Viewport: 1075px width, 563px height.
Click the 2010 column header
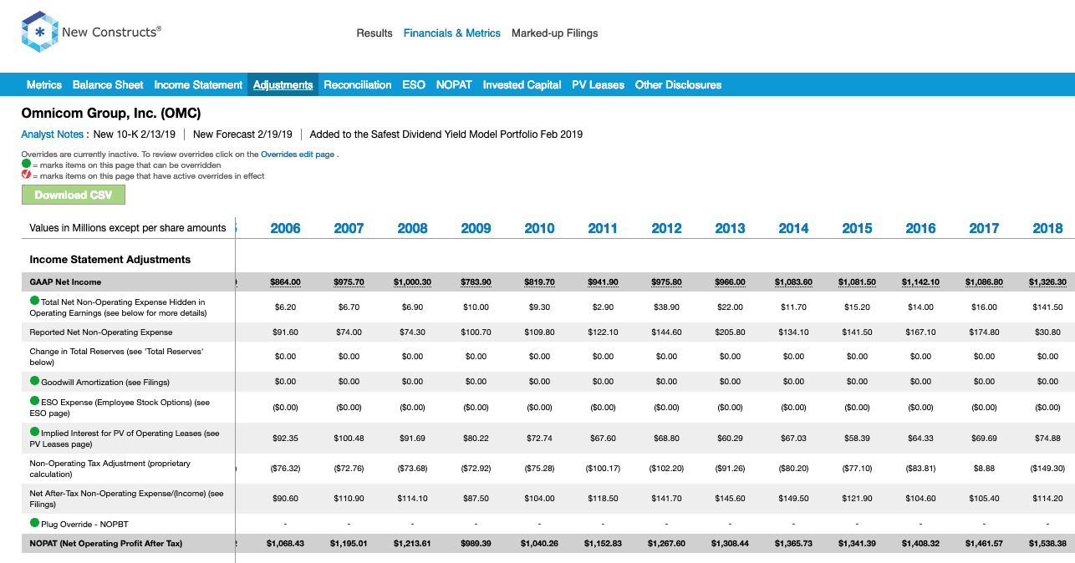(x=540, y=228)
